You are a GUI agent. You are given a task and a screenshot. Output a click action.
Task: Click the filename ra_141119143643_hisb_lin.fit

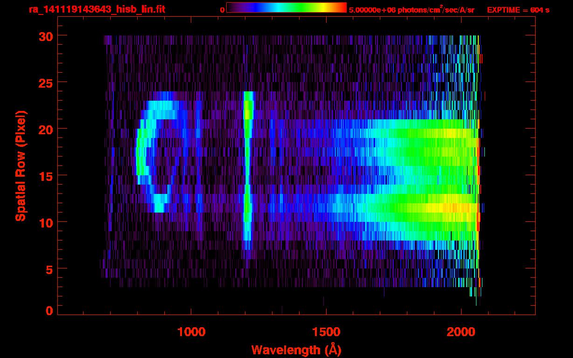click(x=97, y=9)
